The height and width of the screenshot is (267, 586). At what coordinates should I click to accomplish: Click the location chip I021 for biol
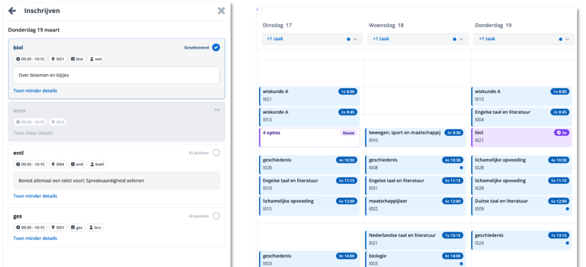(x=57, y=59)
